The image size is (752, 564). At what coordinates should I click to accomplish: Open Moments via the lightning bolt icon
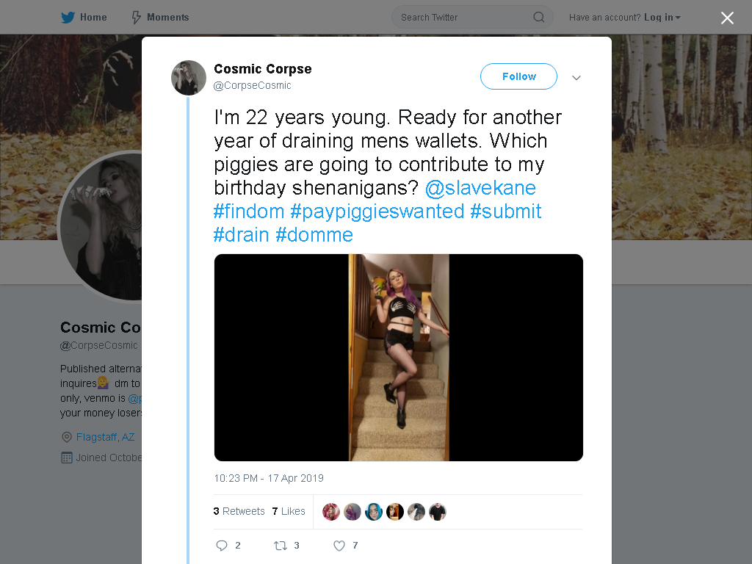[136, 18]
